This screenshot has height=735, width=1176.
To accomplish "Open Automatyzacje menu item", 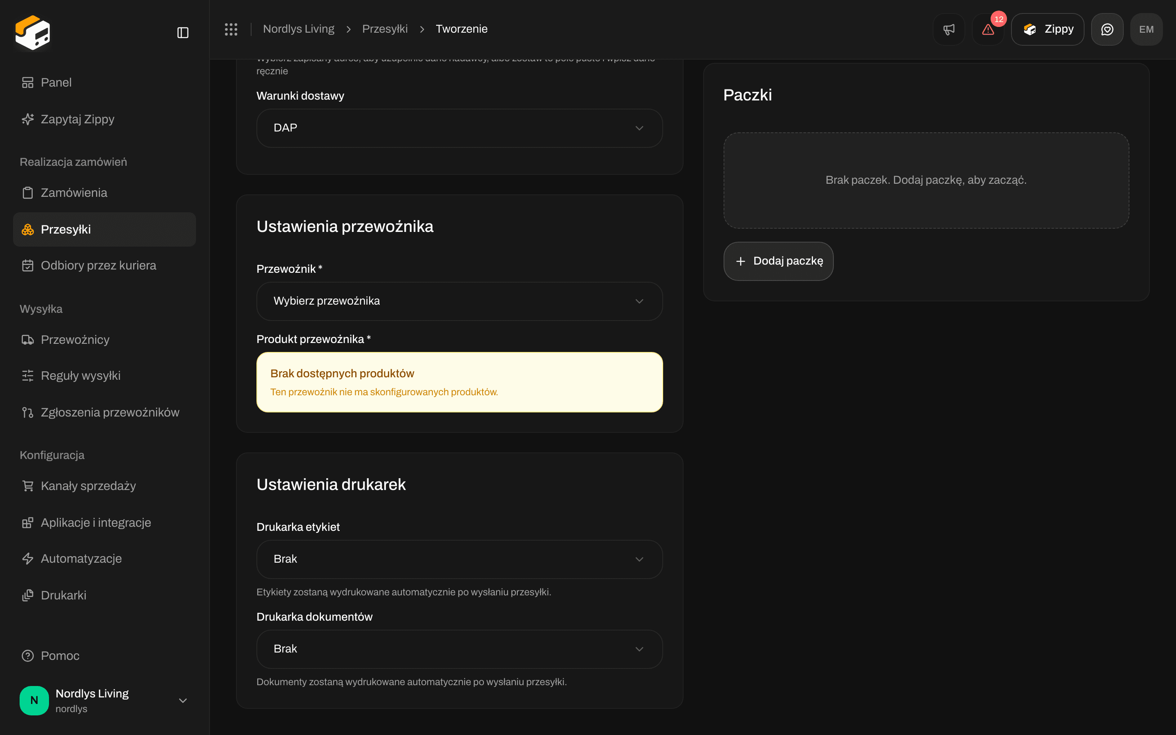I will 105,559.
